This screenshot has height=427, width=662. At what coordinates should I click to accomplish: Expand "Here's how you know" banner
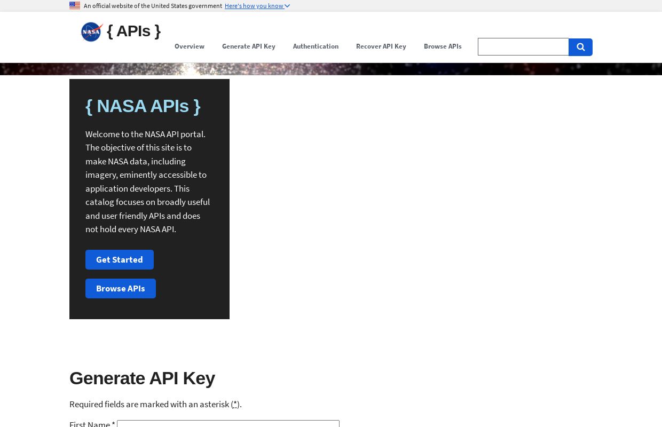tap(257, 6)
